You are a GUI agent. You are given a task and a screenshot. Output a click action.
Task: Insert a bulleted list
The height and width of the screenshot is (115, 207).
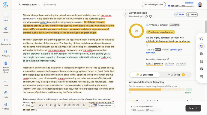pos(69,105)
